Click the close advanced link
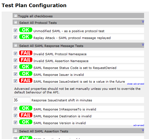This screenshot has width=149, height=139. [136, 84]
